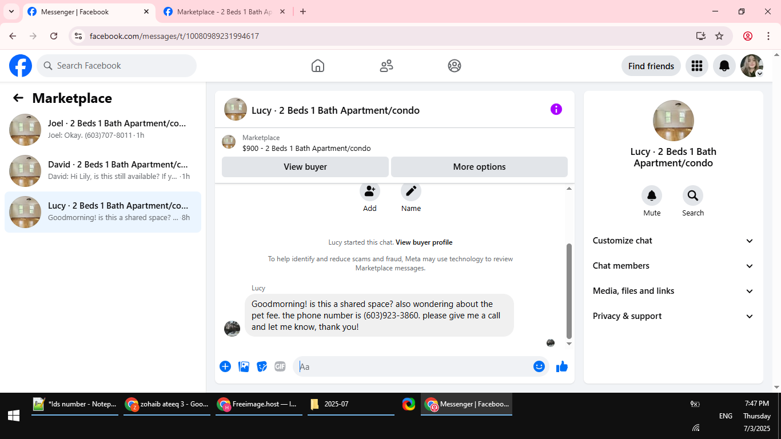Expand Privacy & support section
Screen dimensions: 781x439
click(674, 316)
